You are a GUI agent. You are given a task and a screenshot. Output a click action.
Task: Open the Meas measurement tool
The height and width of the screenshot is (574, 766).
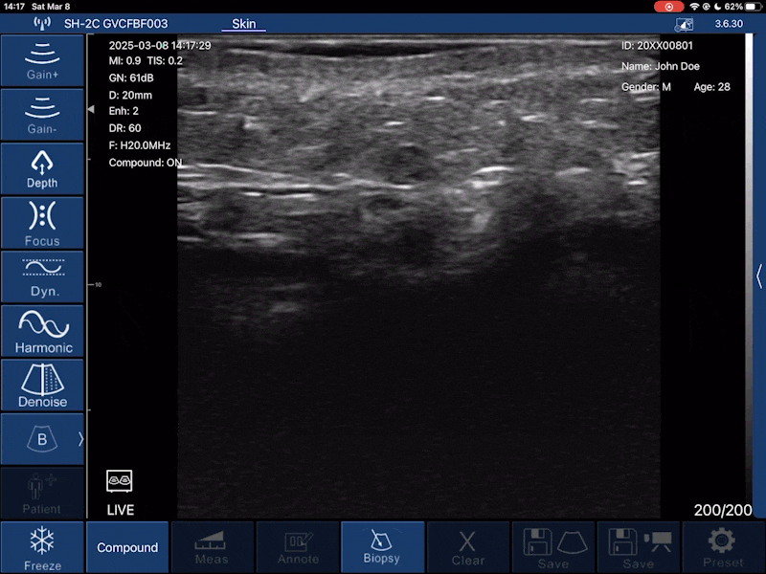pos(212,548)
